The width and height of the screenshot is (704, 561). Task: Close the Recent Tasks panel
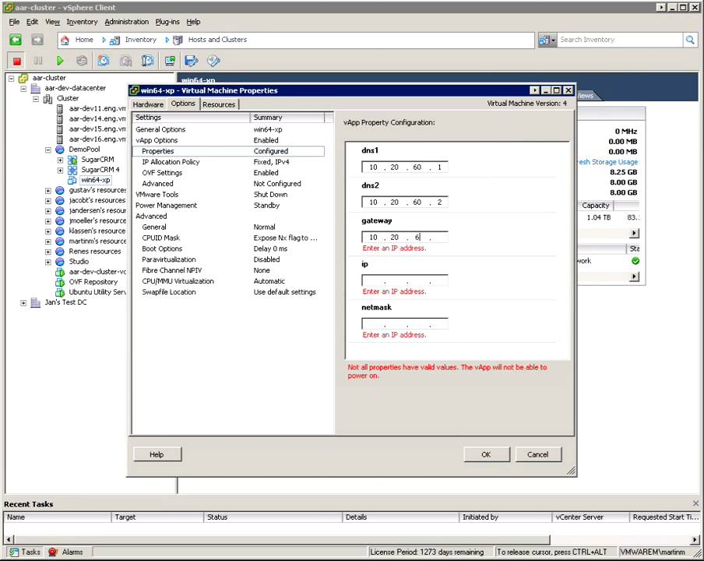[x=695, y=503]
